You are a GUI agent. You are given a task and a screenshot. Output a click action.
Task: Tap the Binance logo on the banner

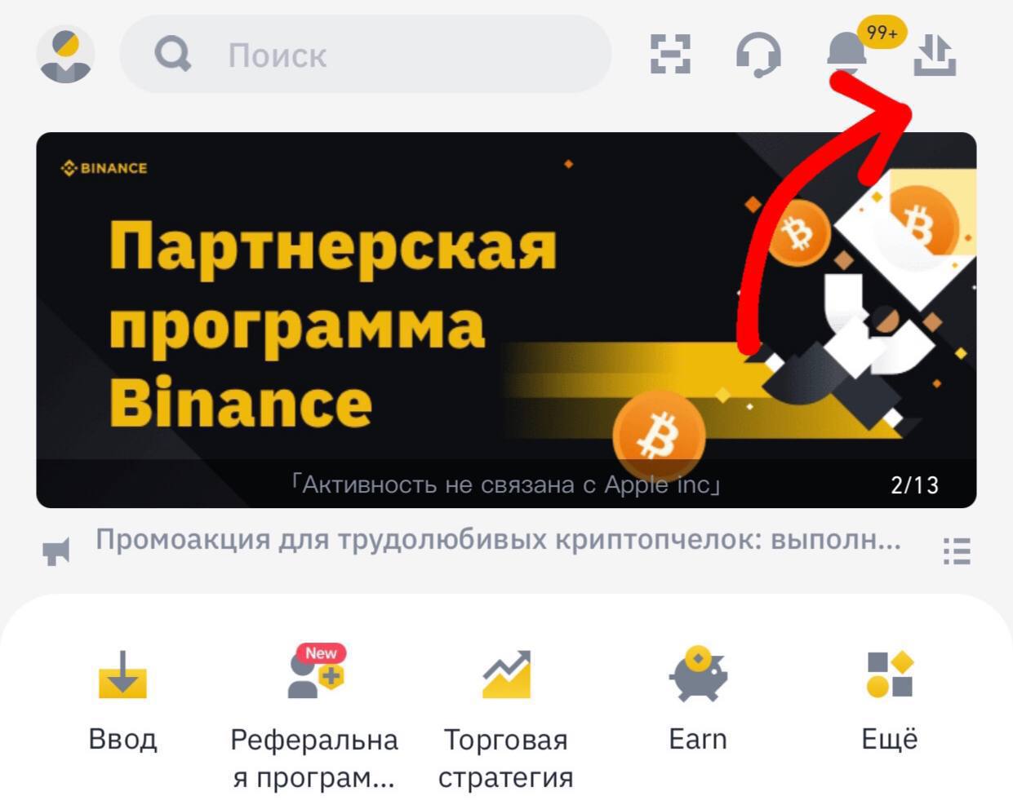click(x=104, y=168)
